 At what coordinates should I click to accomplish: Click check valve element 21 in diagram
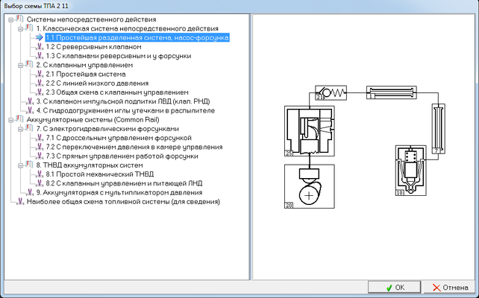tap(331, 92)
